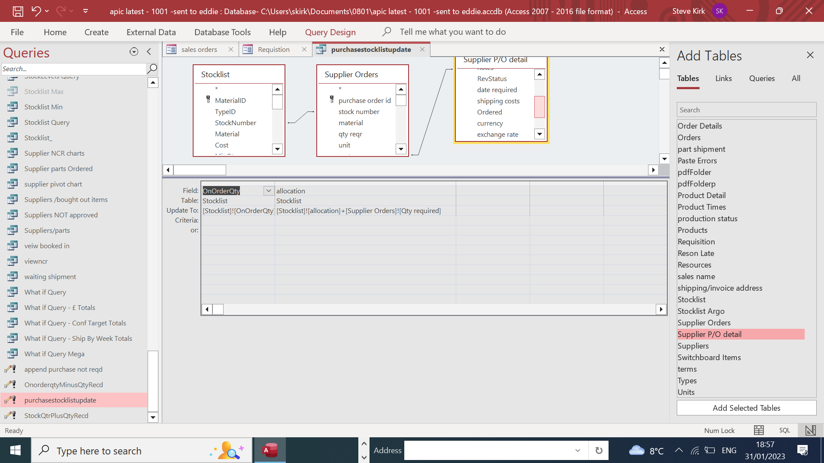This screenshot has width=824, height=463.
Task: Switch to sales orders document tab
Action: (199, 49)
